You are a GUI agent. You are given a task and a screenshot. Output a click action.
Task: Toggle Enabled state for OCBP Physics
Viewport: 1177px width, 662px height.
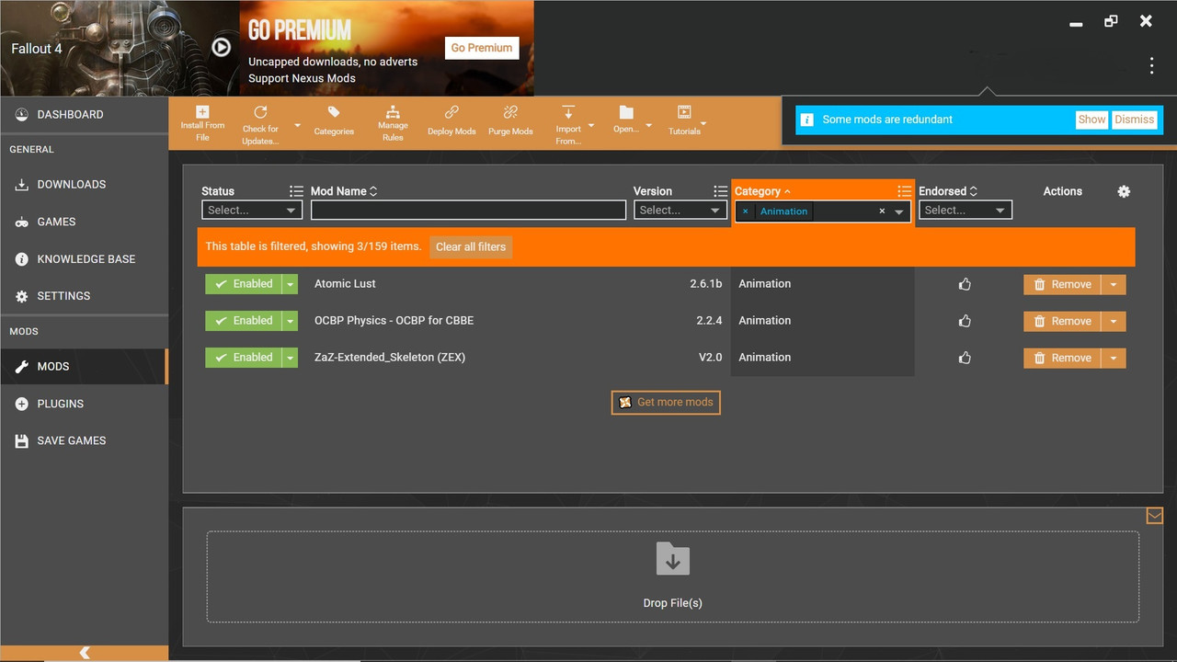click(244, 321)
